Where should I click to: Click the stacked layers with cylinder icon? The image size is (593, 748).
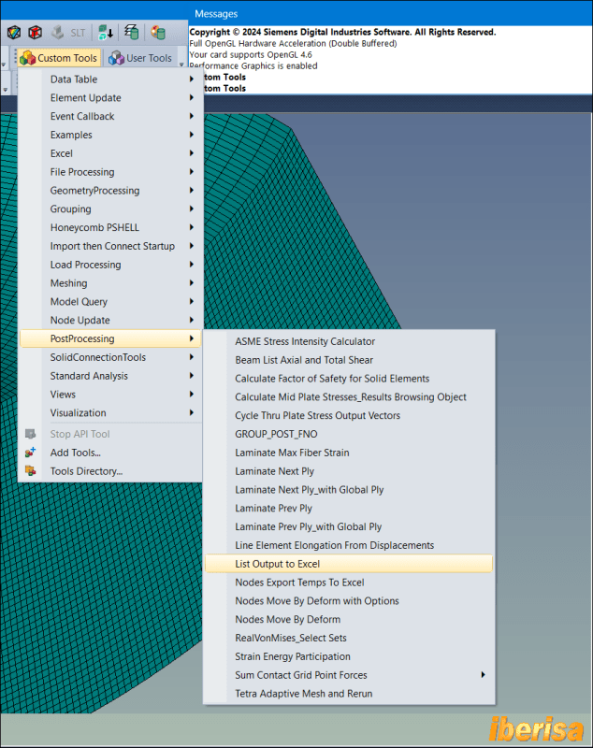132,33
